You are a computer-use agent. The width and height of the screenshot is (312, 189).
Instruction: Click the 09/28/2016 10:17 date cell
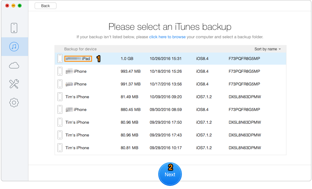[166, 148]
